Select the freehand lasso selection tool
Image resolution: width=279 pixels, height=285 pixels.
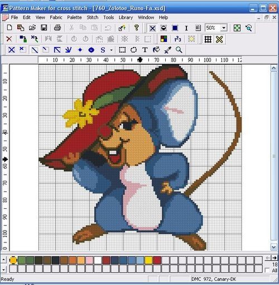(133, 50)
